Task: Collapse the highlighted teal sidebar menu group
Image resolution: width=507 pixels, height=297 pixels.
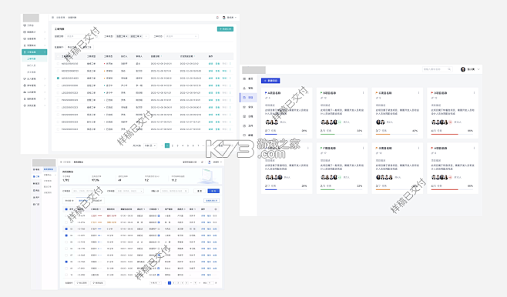Action: tap(34, 52)
